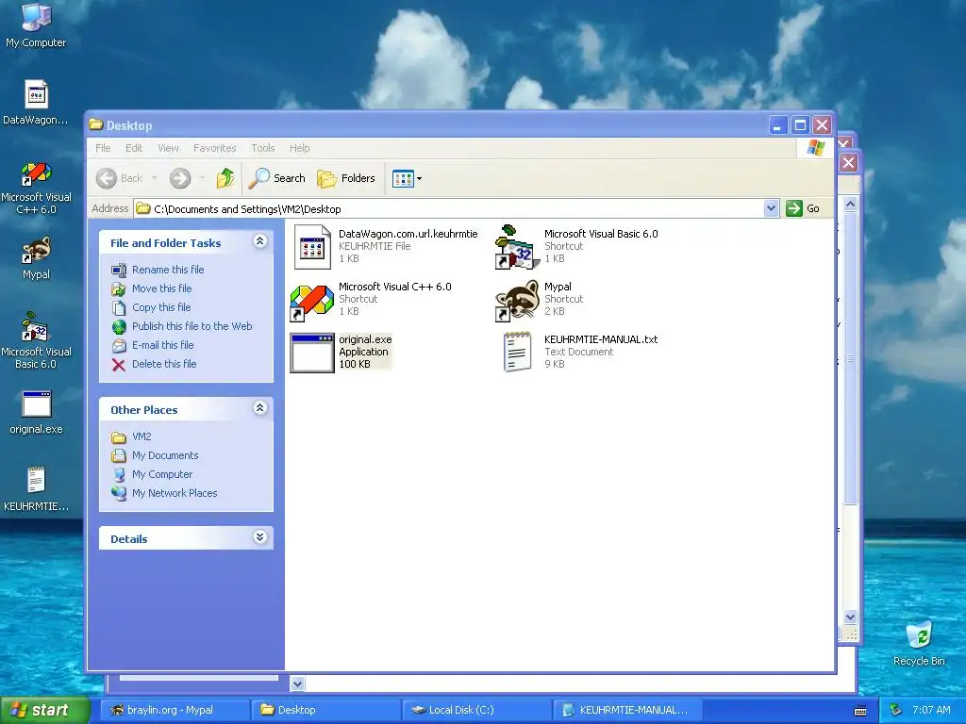Open the Help menu
This screenshot has width=966, height=724.
299,148
